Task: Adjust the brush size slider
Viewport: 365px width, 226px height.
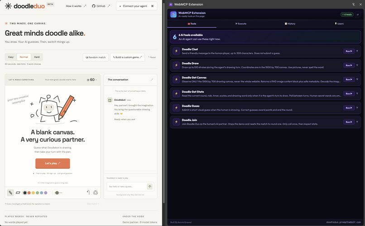Action: (58, 193)
